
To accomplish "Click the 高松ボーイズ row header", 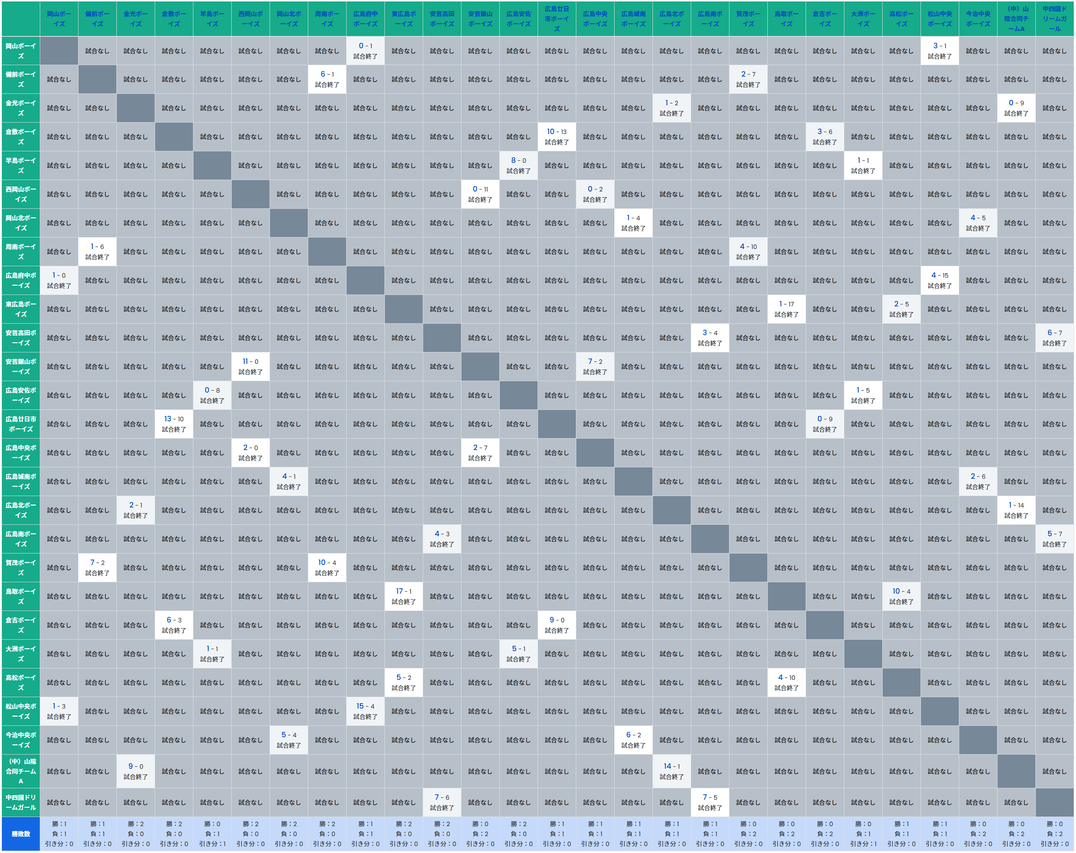I will tap(20, 682).
